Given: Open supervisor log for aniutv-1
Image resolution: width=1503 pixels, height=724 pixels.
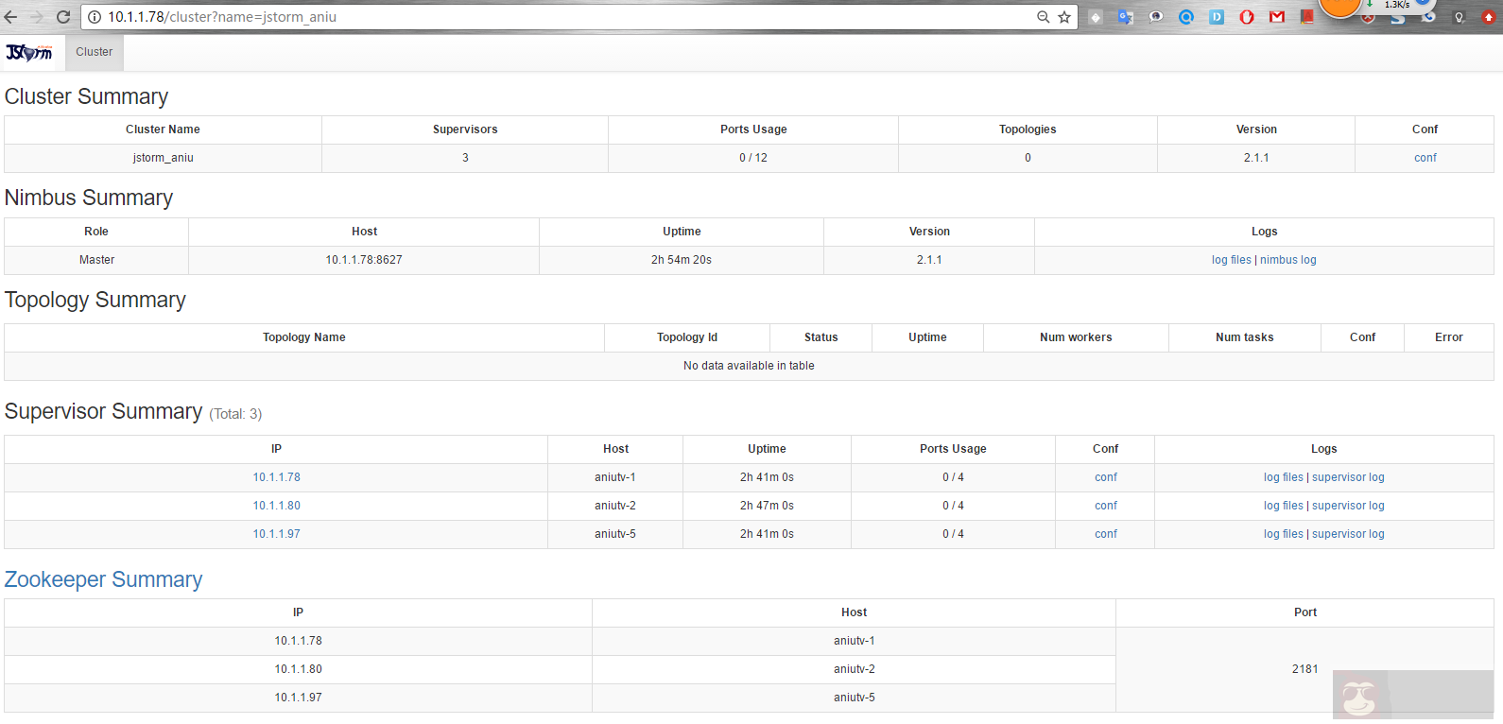Looking at the screenshot, I should pos(1348,477).
